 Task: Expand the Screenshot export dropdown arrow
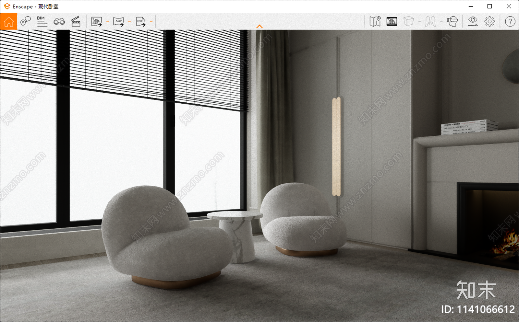[x=107, y=22]
